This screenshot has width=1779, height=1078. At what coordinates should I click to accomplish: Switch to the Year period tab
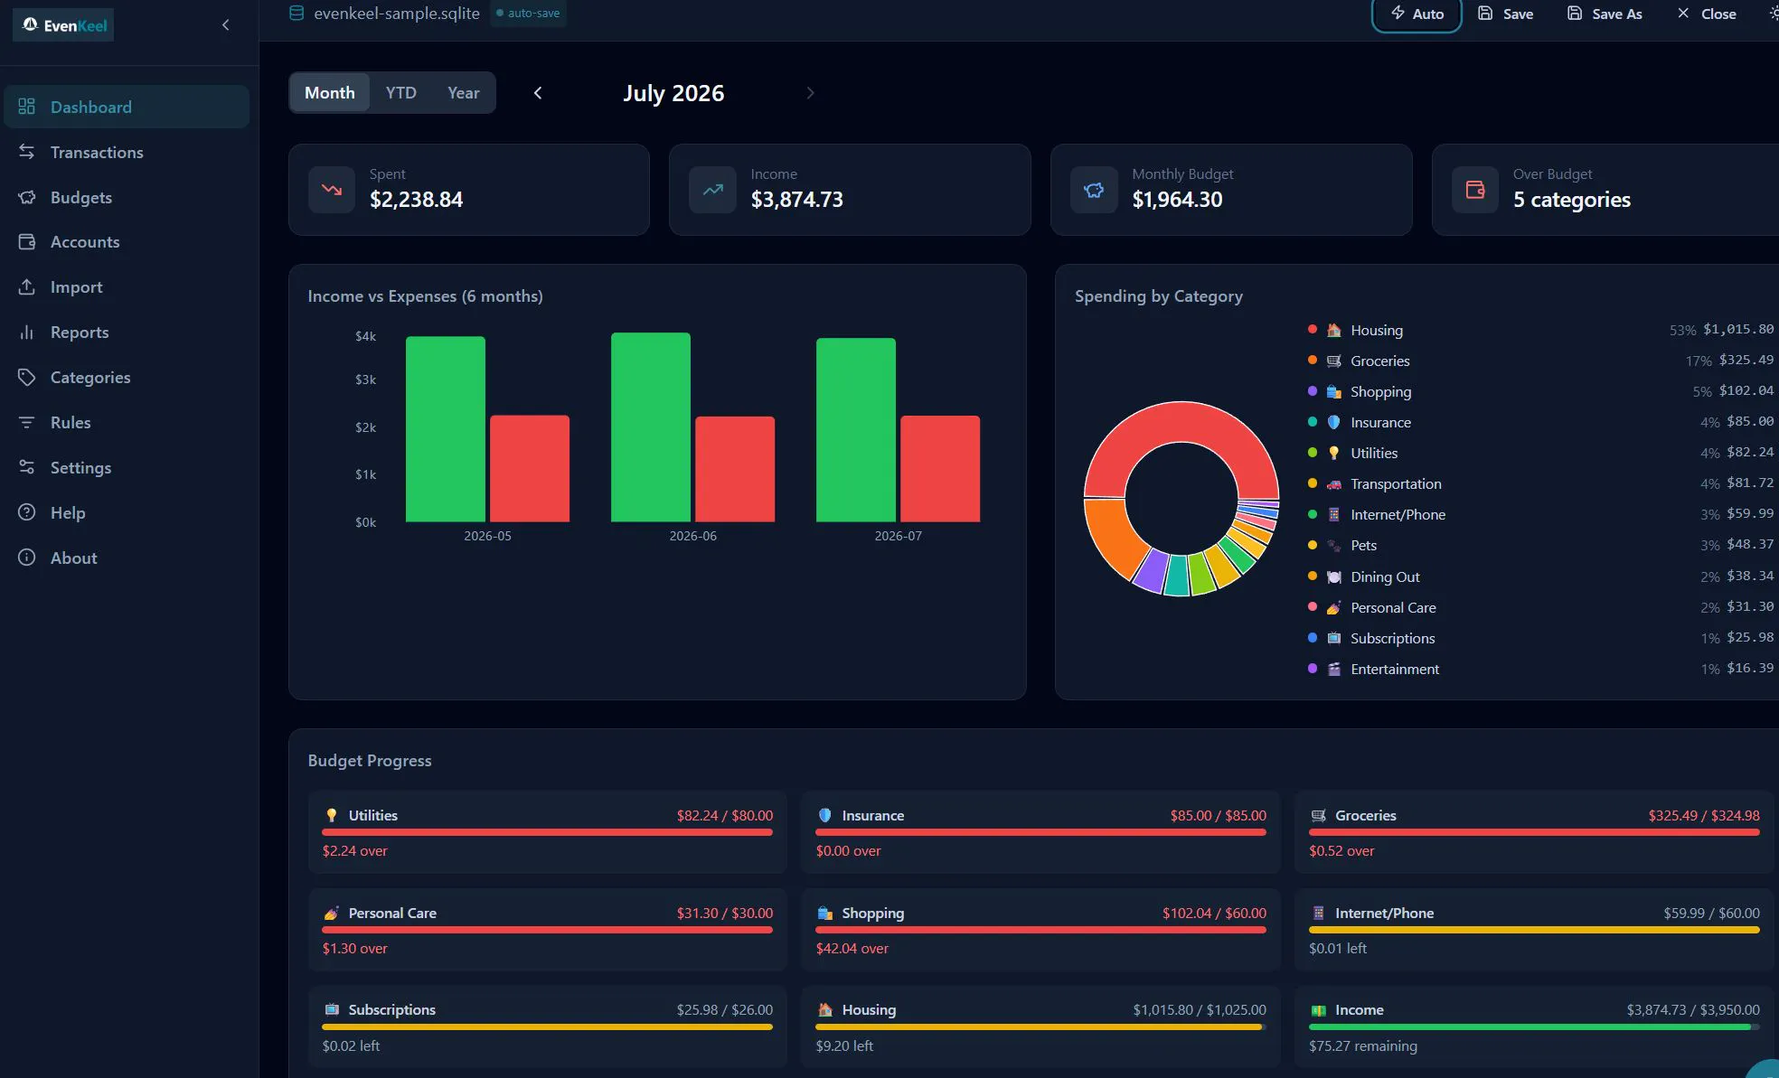coord(464,92)
